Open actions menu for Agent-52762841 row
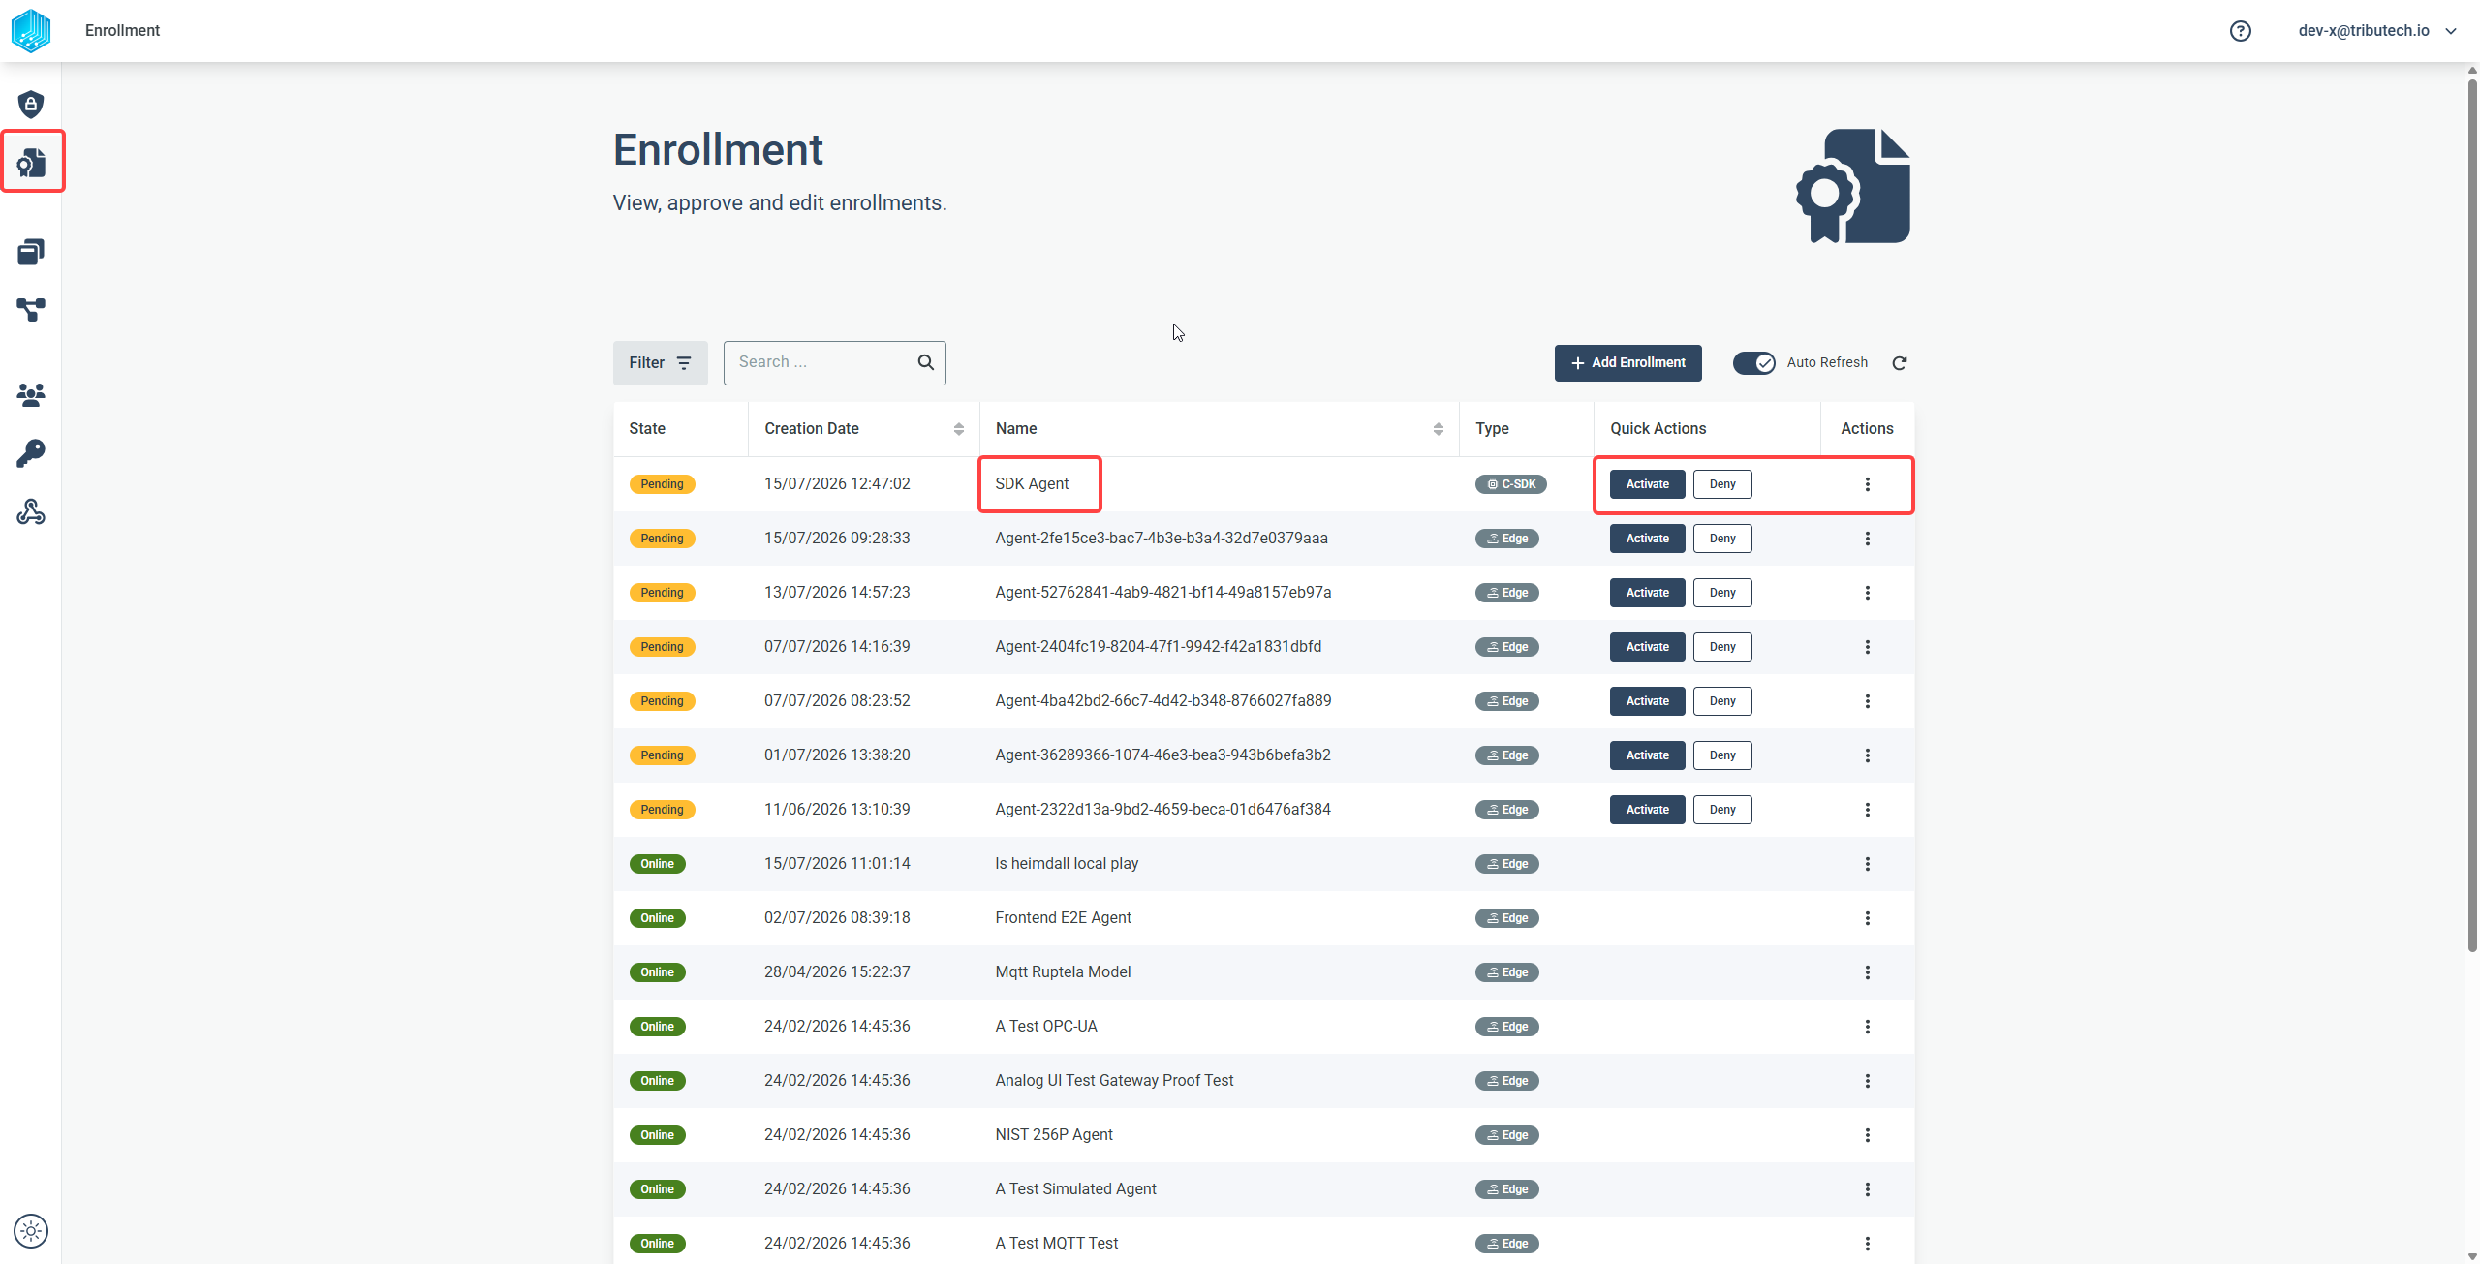 [1868, 593]
